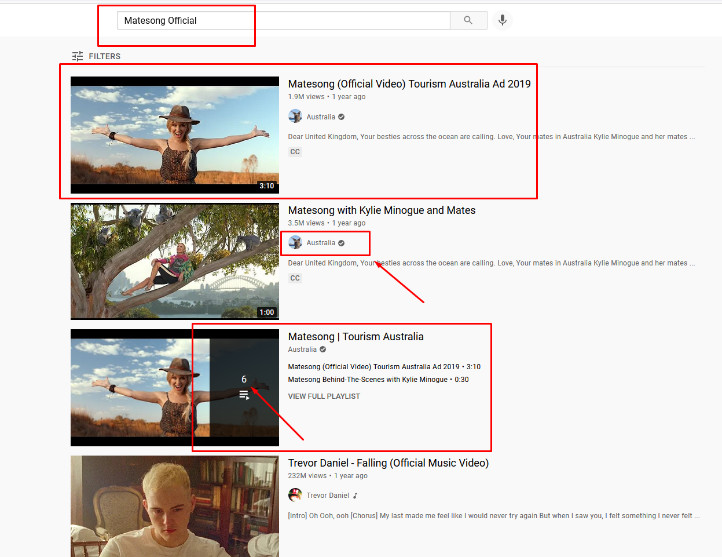Expand the FILTERS options
The image size is (722, 557).
104,56
